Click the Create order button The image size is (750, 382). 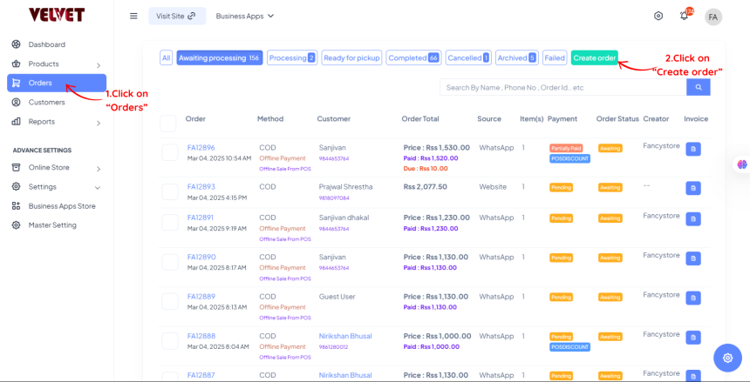[x=595, y=57]
